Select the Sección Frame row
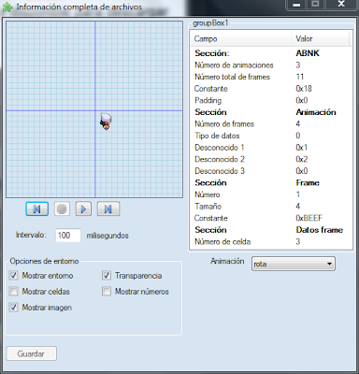The height and width of the screenshot is (374, 359). 271,183
